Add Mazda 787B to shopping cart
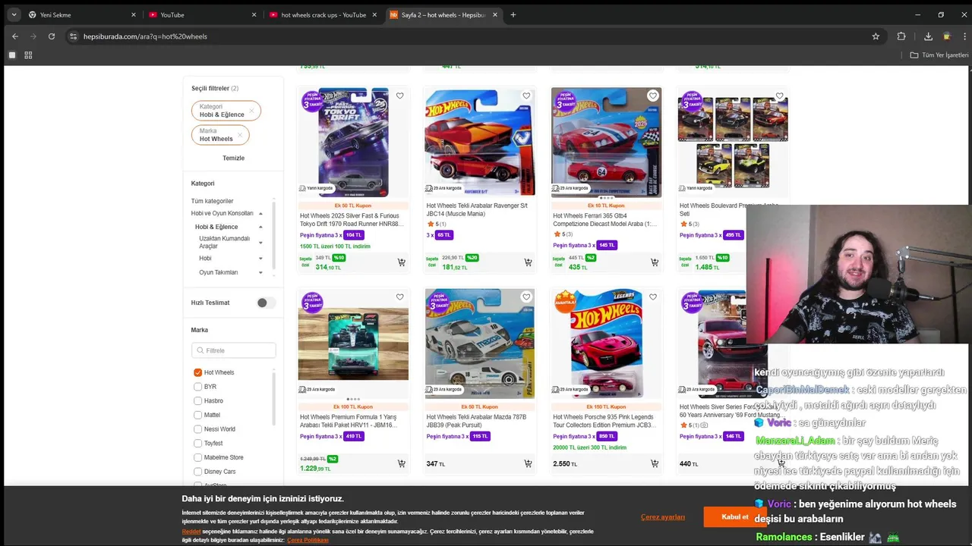972x546 pixels. pos(528,463)
